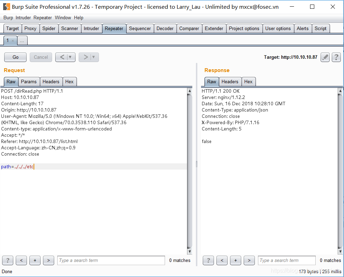Click the response search term field

pyautogui.click(x=287, y=260)
